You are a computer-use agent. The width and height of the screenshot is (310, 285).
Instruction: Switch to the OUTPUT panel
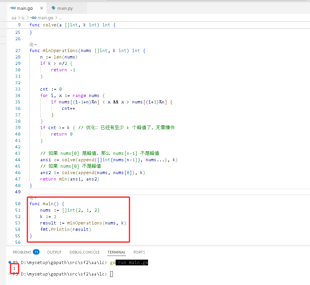tap(54, 252)
